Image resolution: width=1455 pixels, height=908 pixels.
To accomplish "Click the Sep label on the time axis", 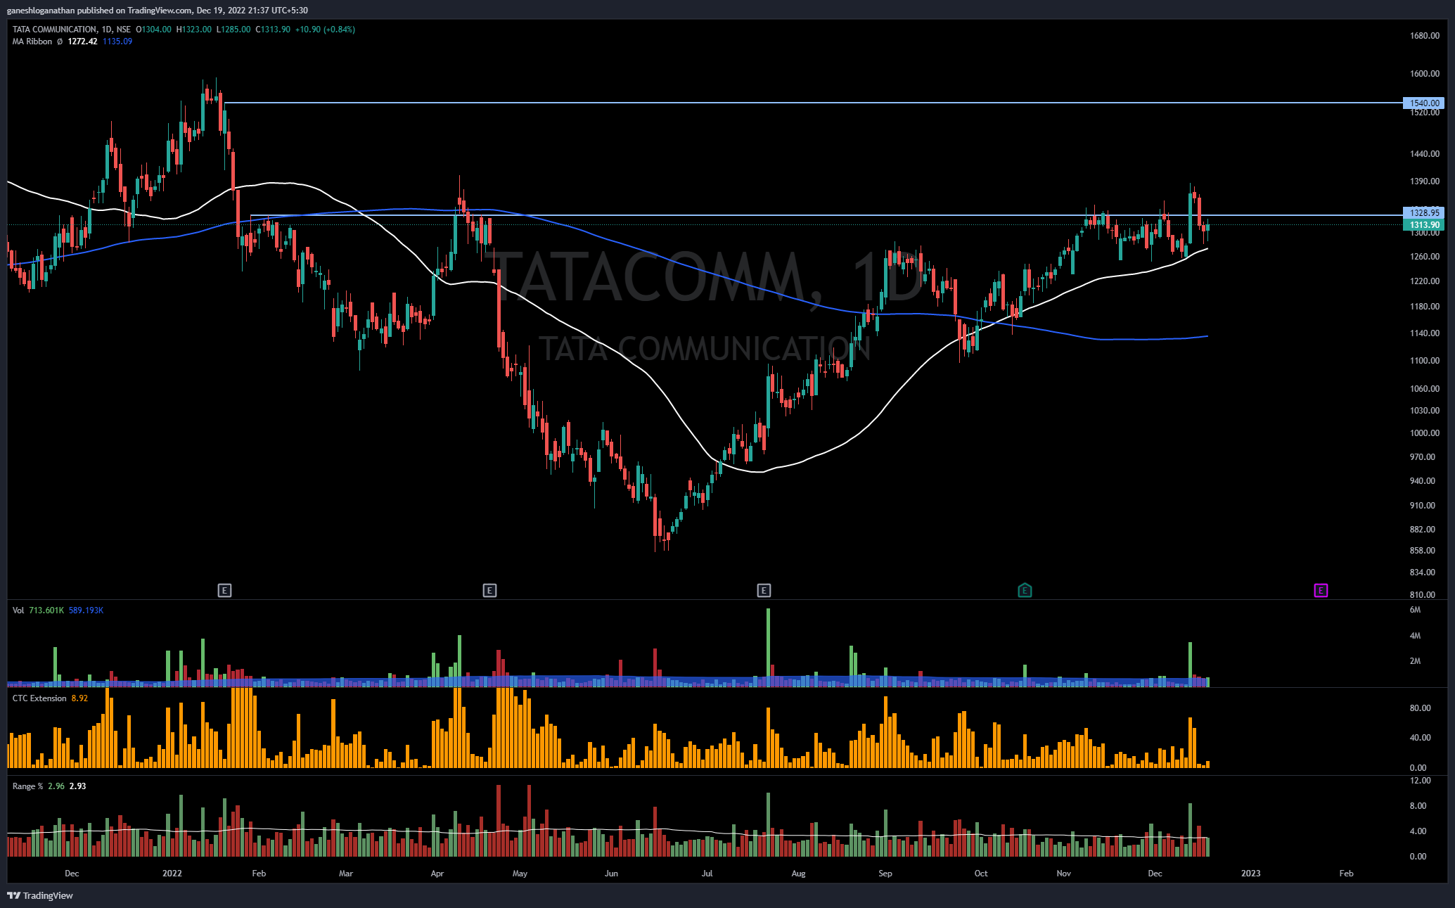I will tap(885, 874).
